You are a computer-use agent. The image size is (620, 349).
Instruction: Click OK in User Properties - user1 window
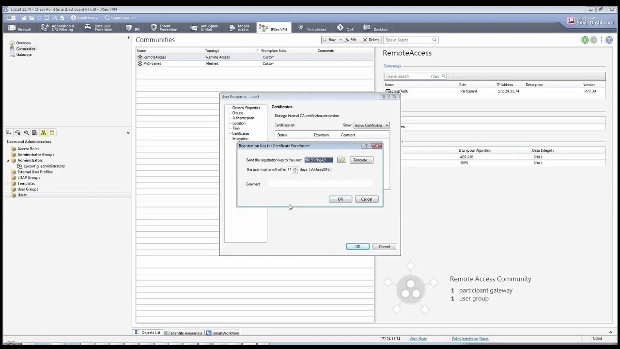358,247
